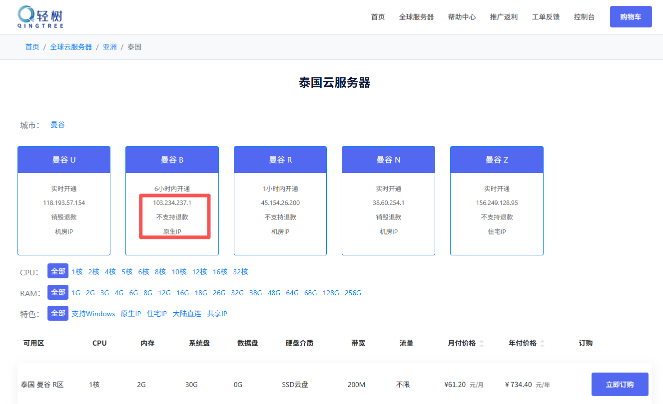This screenshot has width=663, height=404.
Task: Select the 全部 option for RAM
Action: [58, 293]
